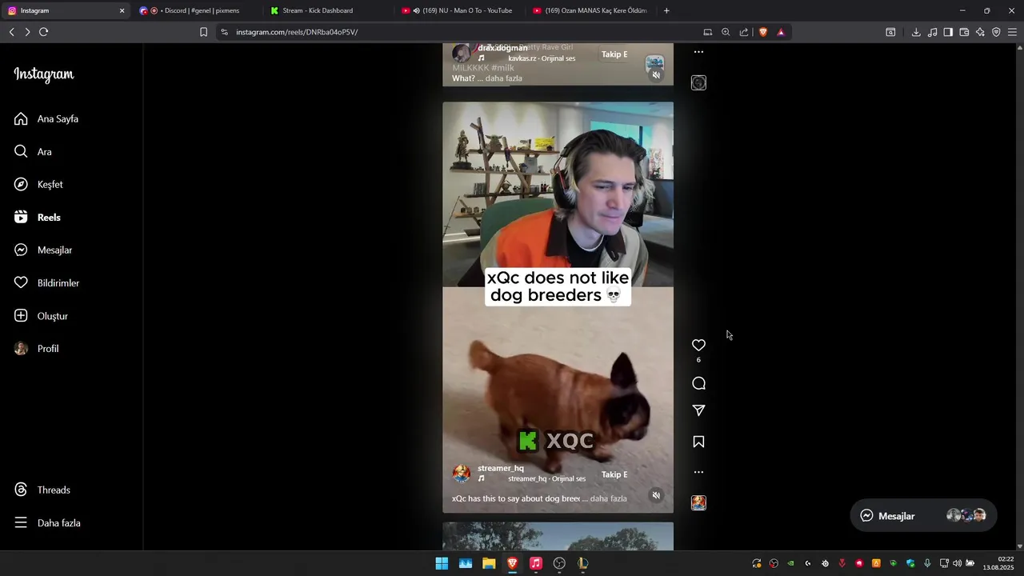Go back in the browser
This screenshot has width=1024, height=576.
(x=12, y=32)
